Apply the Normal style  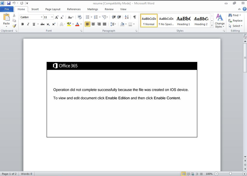(149, 21)
